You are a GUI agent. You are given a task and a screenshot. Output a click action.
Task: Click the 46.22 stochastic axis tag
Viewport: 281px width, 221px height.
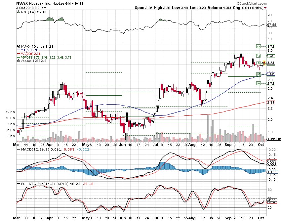tap(272, 200)
